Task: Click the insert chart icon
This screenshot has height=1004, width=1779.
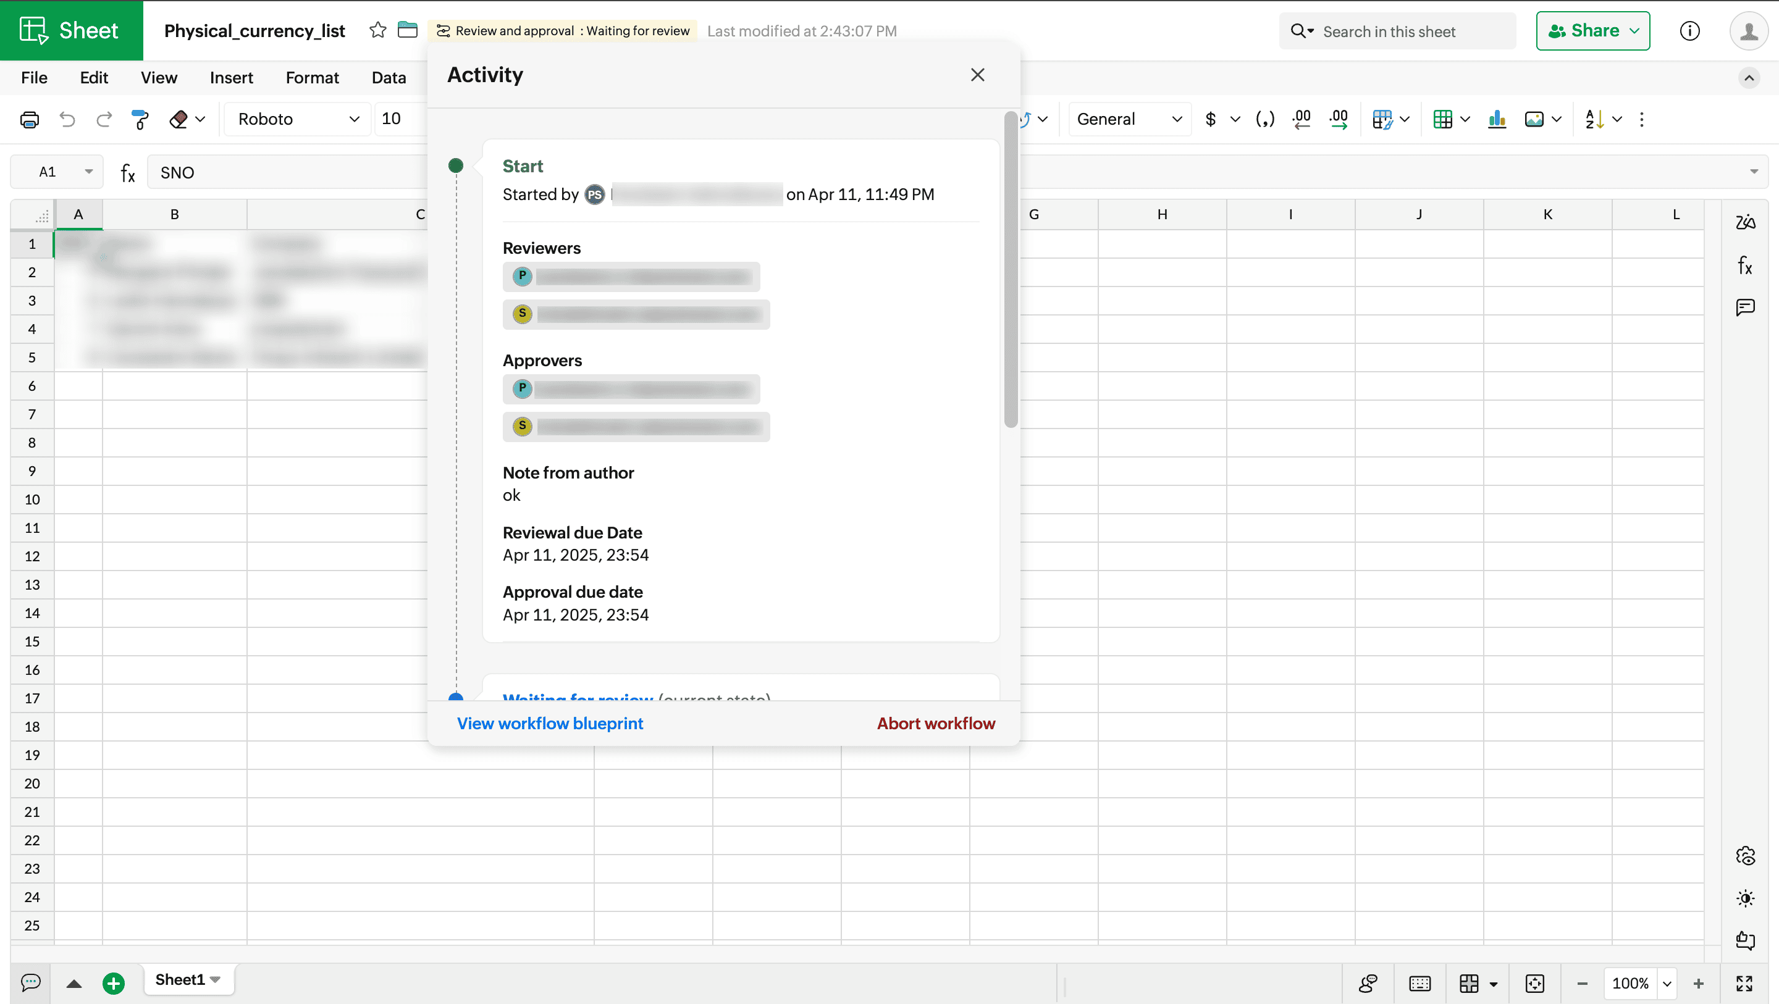Action: [x=1497, y=119]
